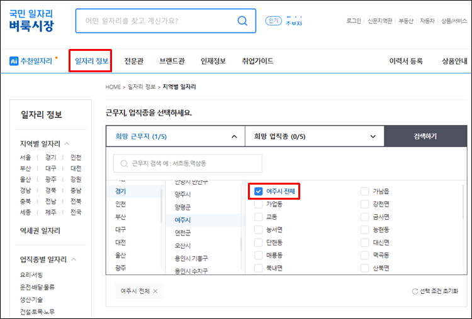Click the search magnifier icon in header
This screenshot has width=472, height=319.
[242, 21]
